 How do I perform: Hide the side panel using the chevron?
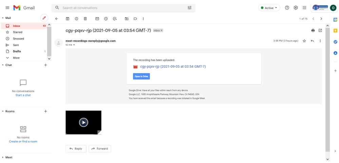pos(335,151)
